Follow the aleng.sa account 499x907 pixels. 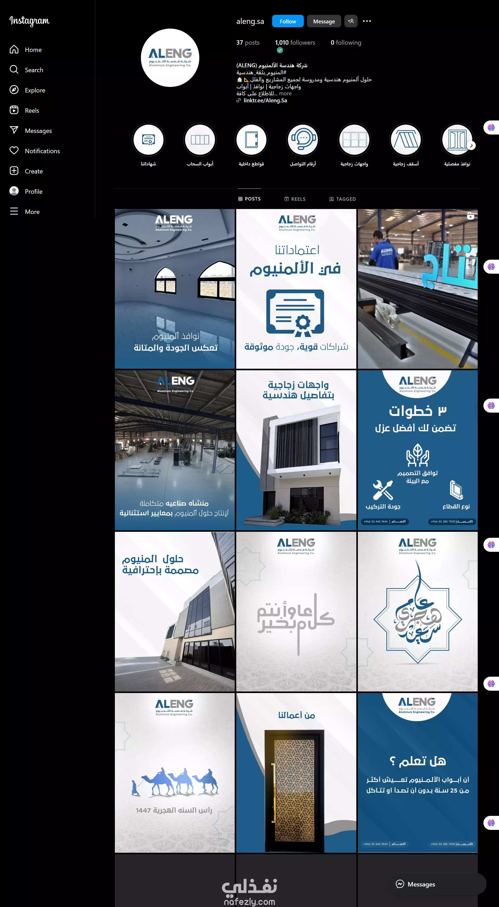tap(287, 21)
